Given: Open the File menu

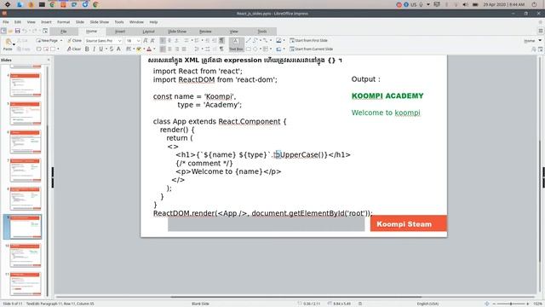Looking at the screenshot, I should [x=6, y=22].
